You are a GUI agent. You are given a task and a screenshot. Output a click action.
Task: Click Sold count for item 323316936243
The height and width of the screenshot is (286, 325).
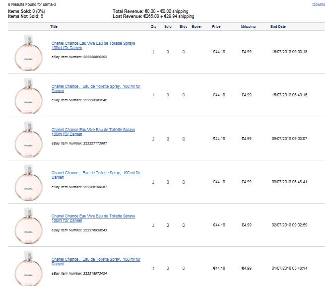coord(168,225)
